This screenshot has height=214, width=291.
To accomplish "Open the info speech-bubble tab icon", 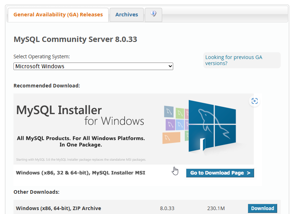I will 153,14.
